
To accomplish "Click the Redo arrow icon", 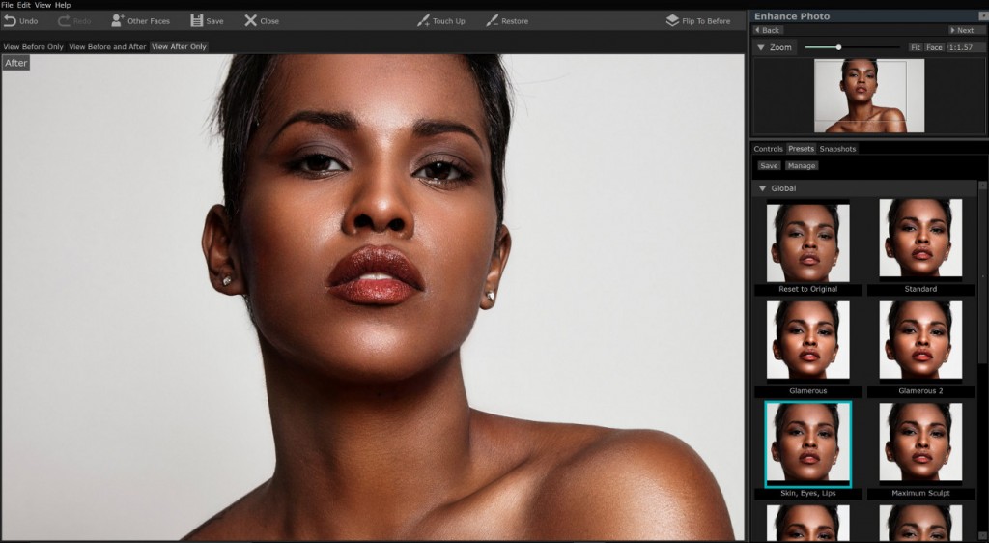I will 64,21.
